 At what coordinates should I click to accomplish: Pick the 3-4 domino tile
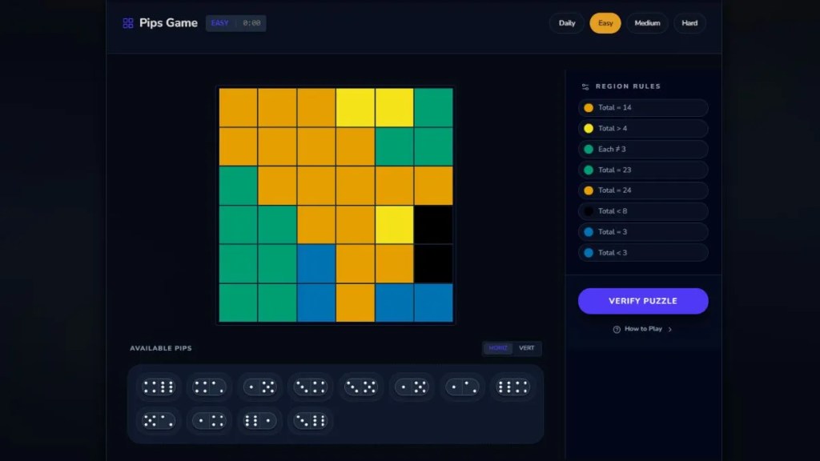tap(310, 387)
